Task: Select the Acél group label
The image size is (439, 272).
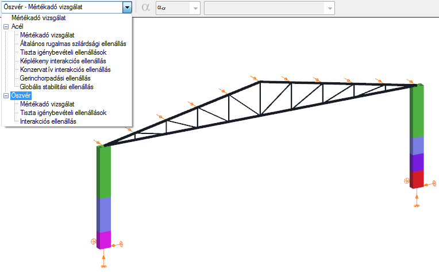Action: pyautogui.click(x=17, y=26)
